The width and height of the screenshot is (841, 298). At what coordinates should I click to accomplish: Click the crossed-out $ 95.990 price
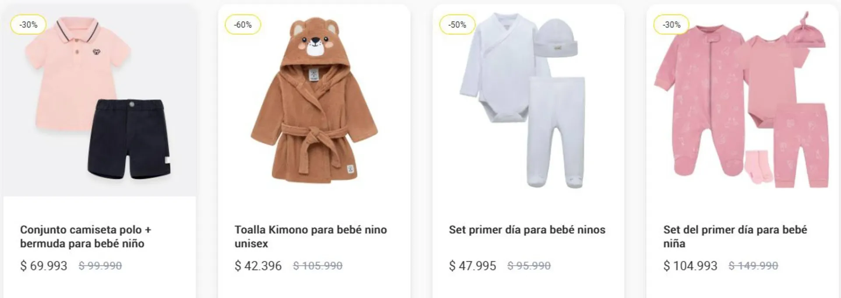[x=529, y=266]
